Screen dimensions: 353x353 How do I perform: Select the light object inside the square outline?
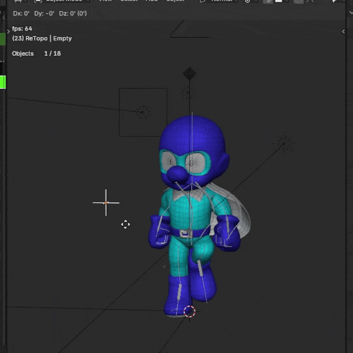[143, 112]
